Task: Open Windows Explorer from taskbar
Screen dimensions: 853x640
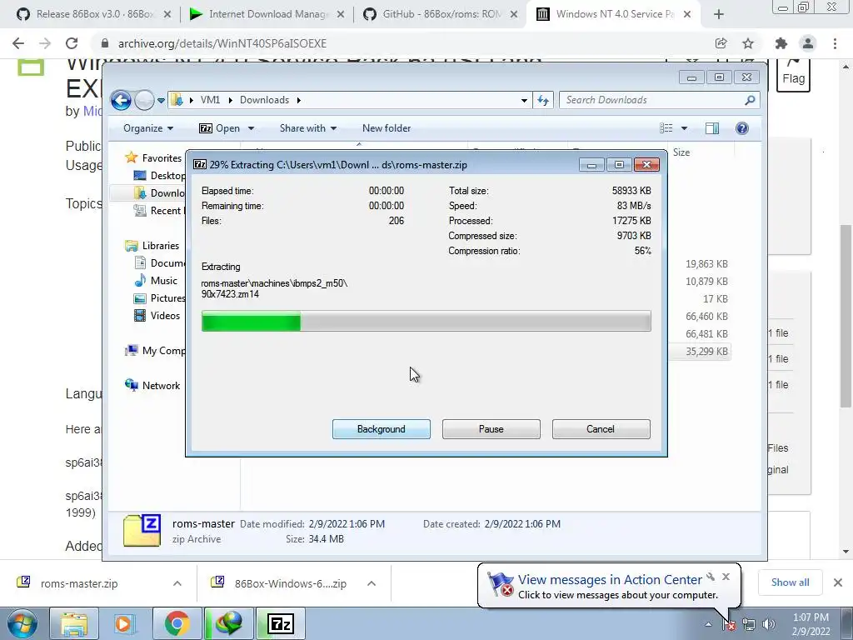Action: [x=74, y=623]
